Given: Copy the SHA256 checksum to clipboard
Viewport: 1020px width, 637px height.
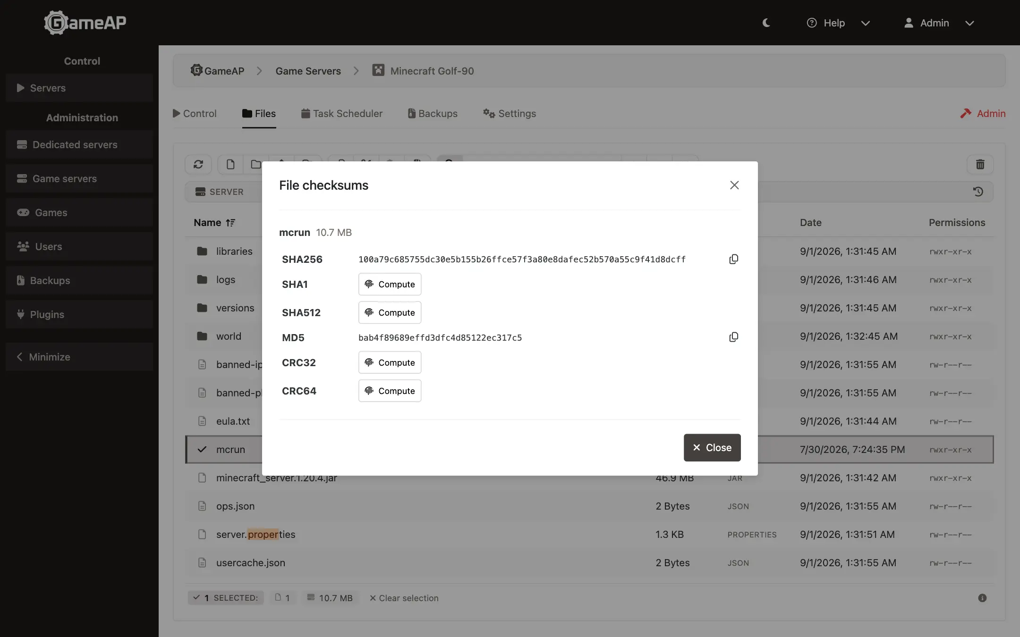Looking at the screenshot, I should [x=733, y=259].
